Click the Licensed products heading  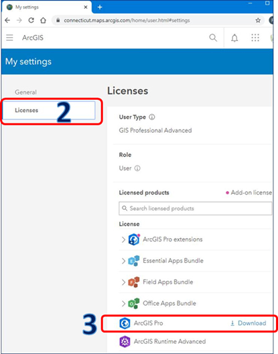pos(144,192)
